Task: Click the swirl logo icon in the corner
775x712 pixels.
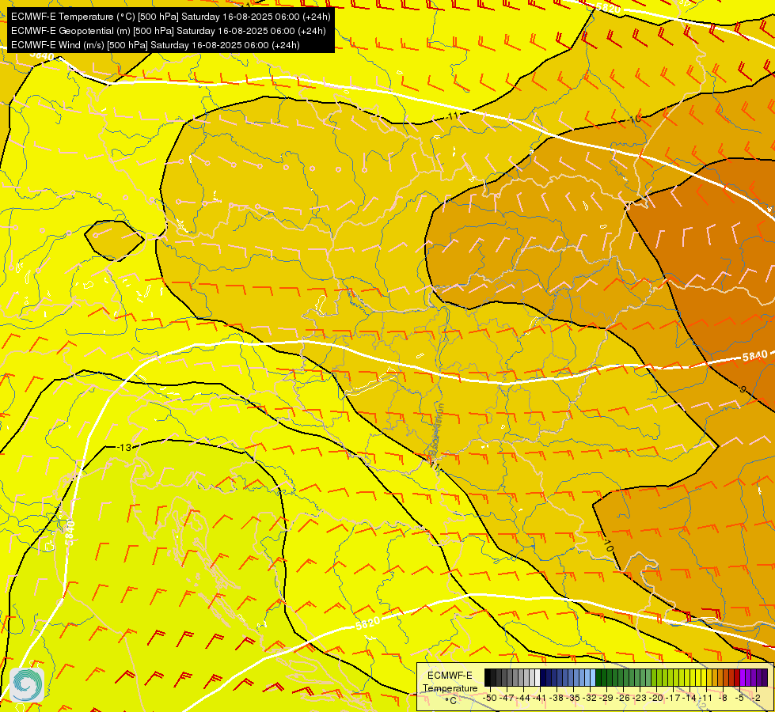Action: pos(27,685)
